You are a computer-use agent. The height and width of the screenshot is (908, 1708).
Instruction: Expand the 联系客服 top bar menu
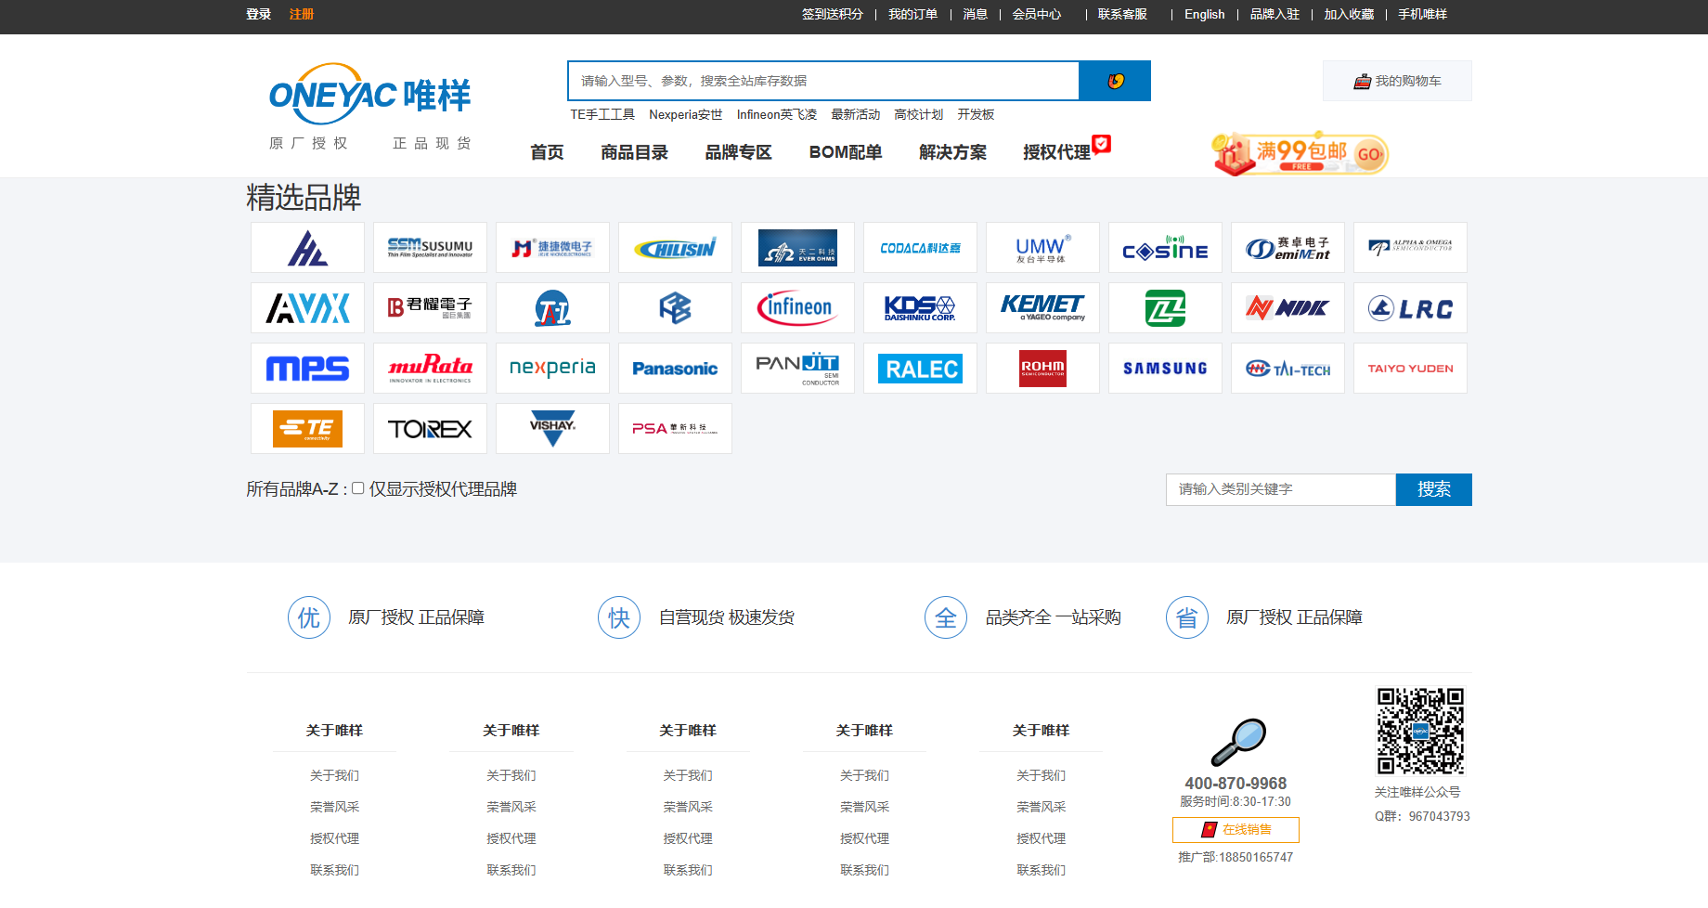click(x=1122, y=14)
